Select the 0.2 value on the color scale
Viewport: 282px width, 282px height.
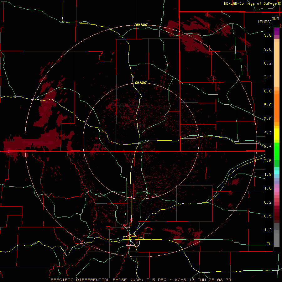click(x=268, y=202)
